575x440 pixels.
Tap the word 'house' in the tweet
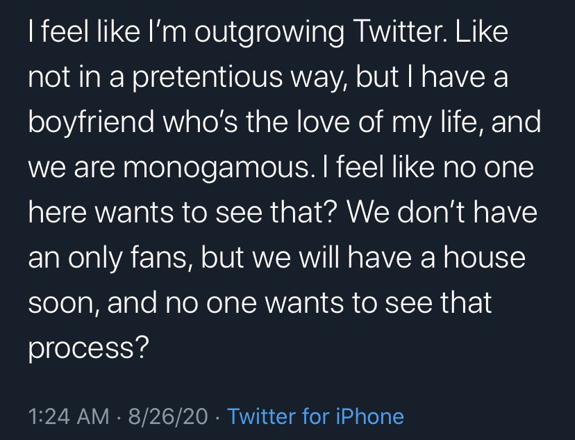click(x=485, y=257)
